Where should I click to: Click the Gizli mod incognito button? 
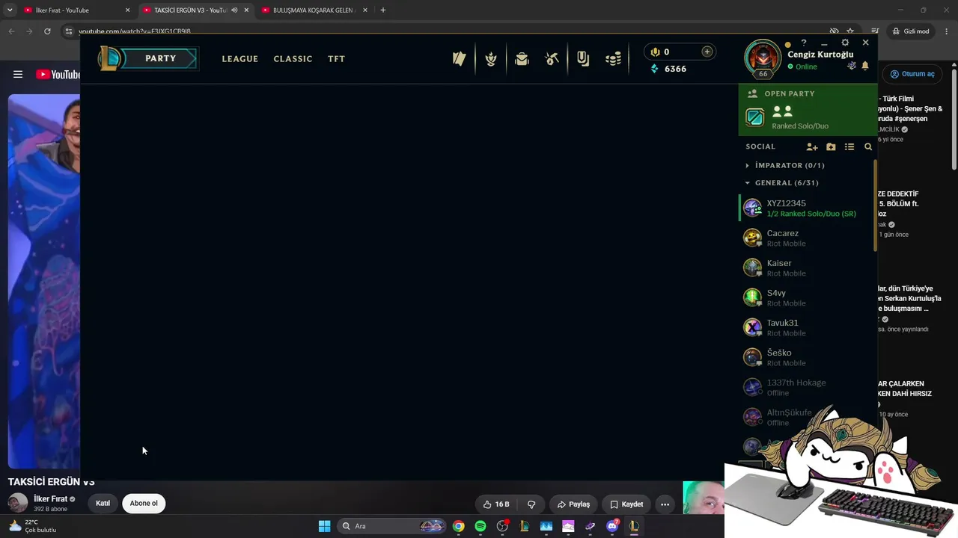911,31
